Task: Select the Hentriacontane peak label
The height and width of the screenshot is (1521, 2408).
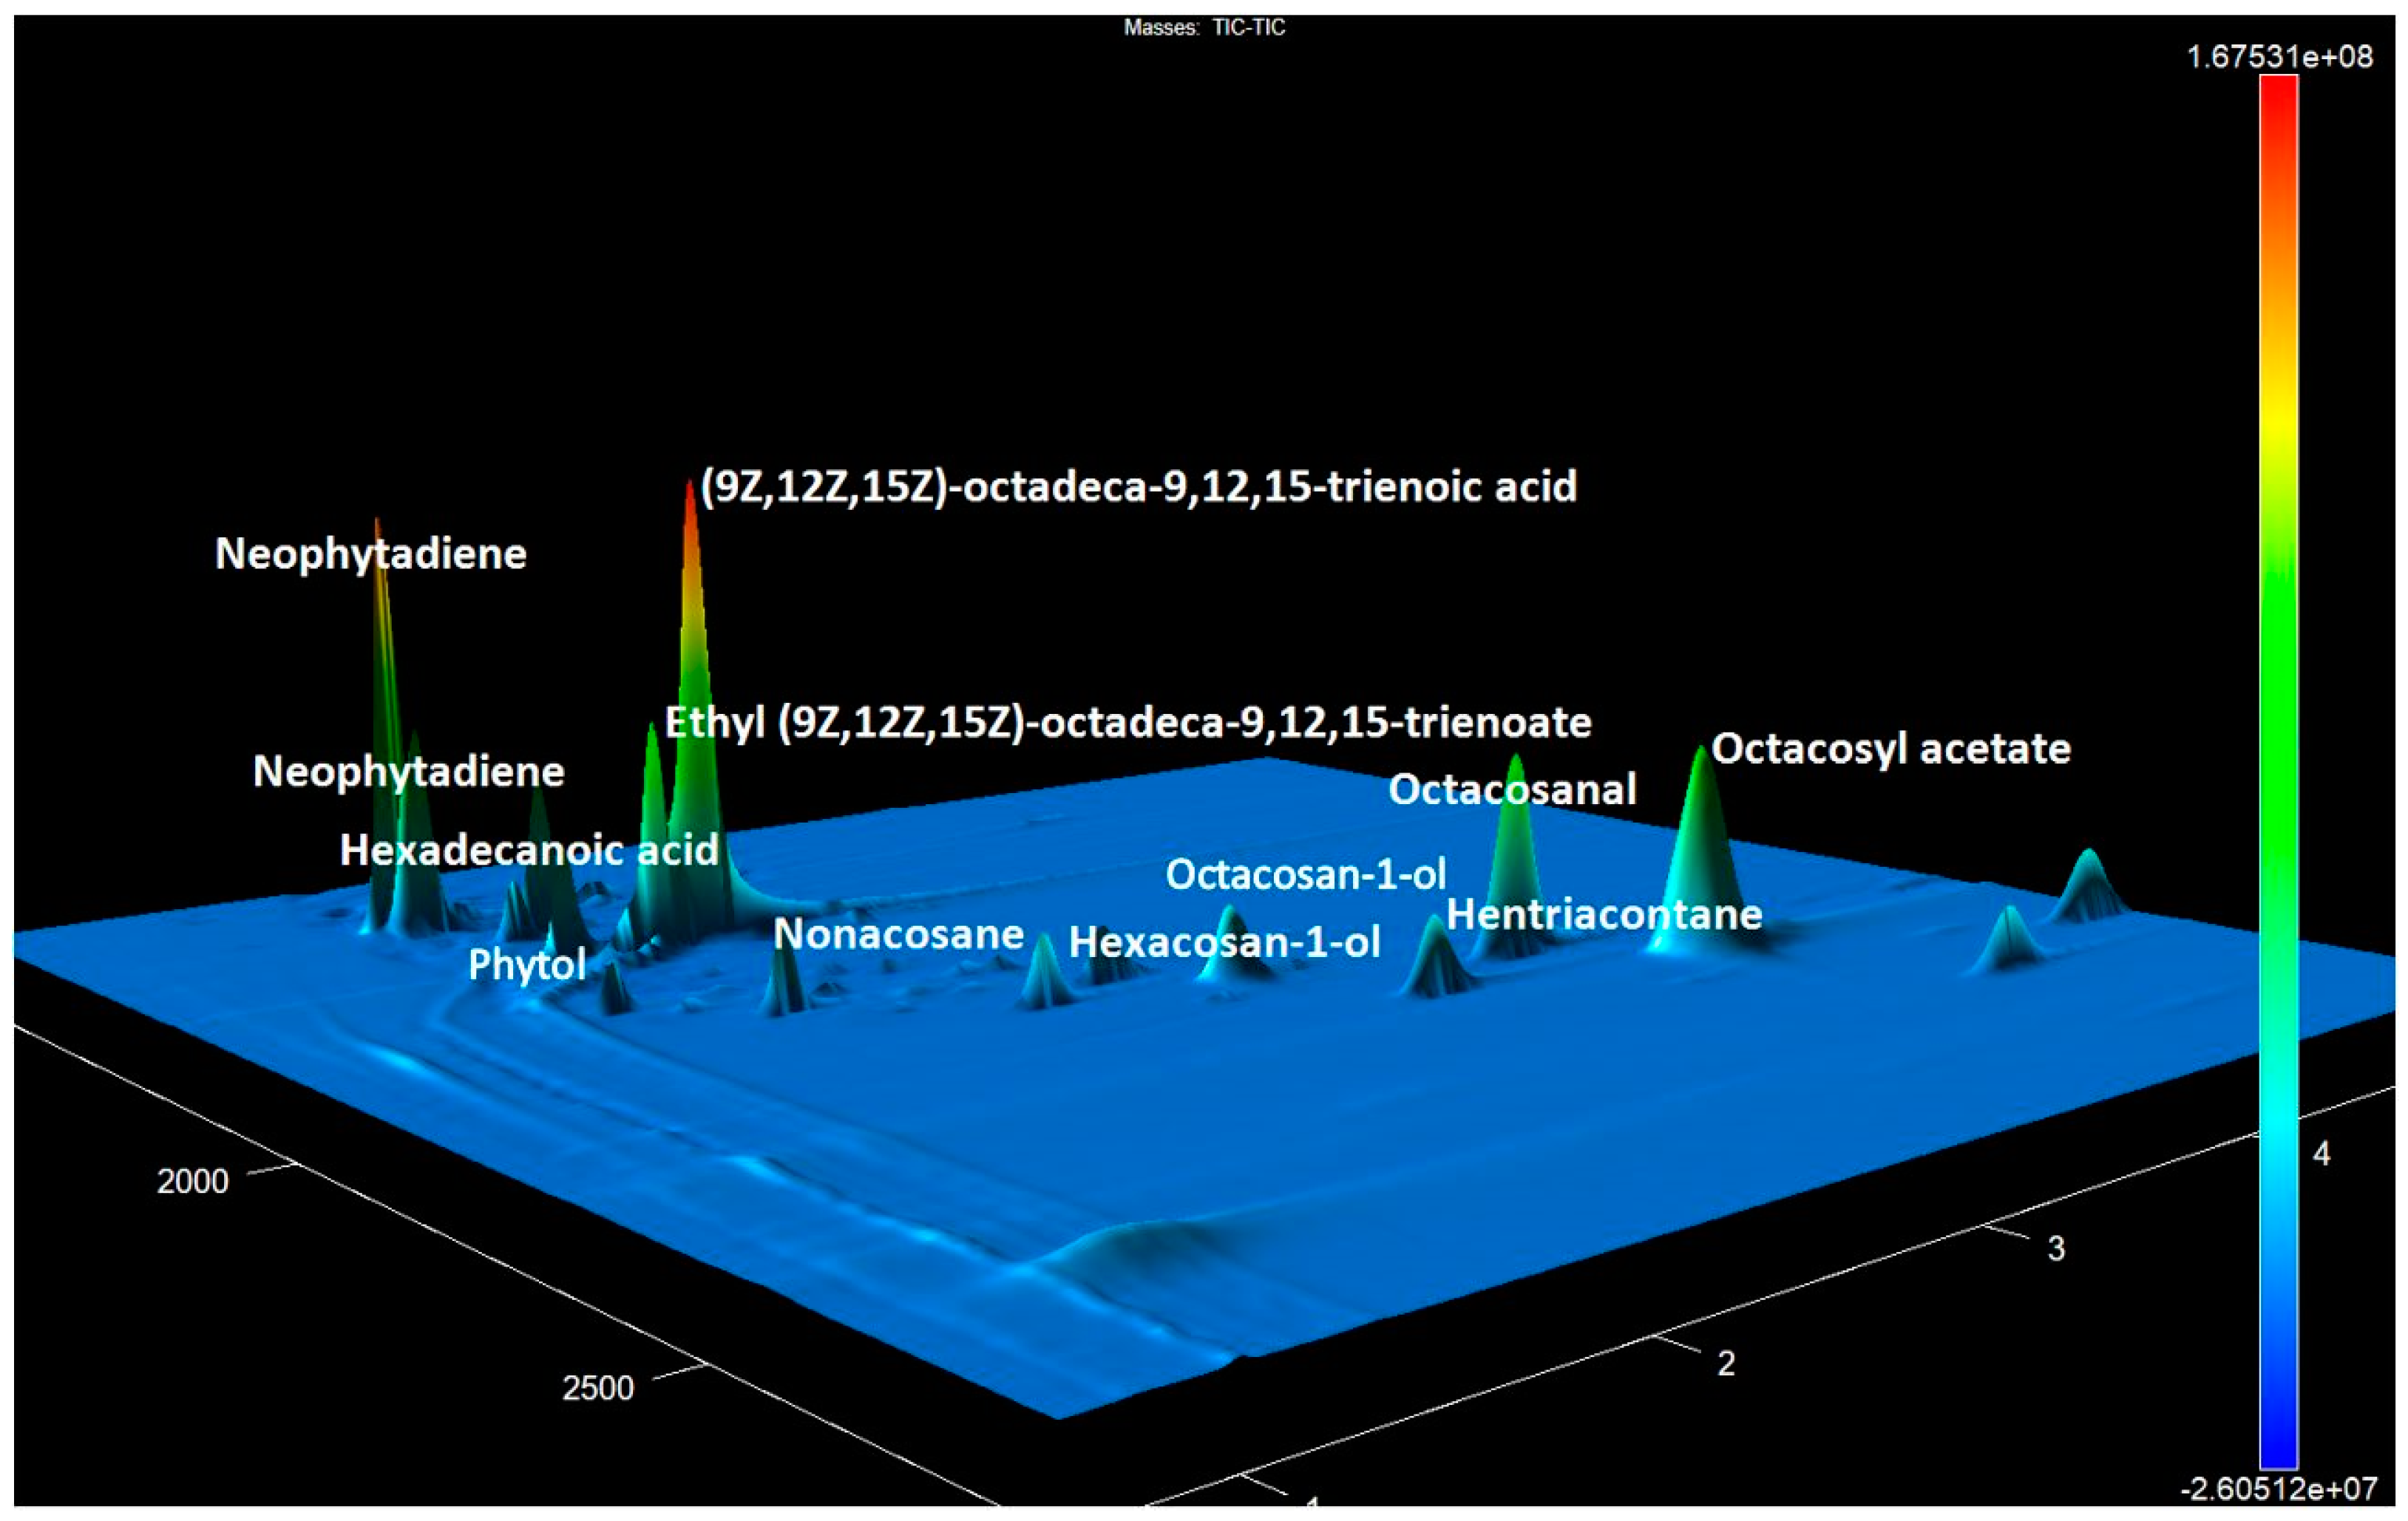Action: pos(1604,916)
